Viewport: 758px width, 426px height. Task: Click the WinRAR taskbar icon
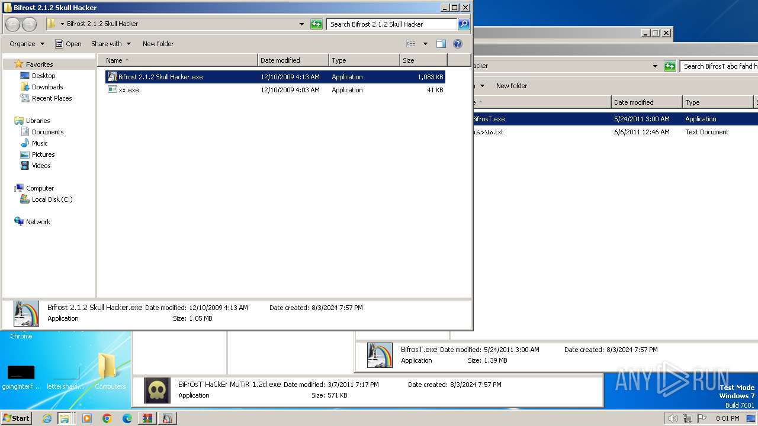click(147, 418)
